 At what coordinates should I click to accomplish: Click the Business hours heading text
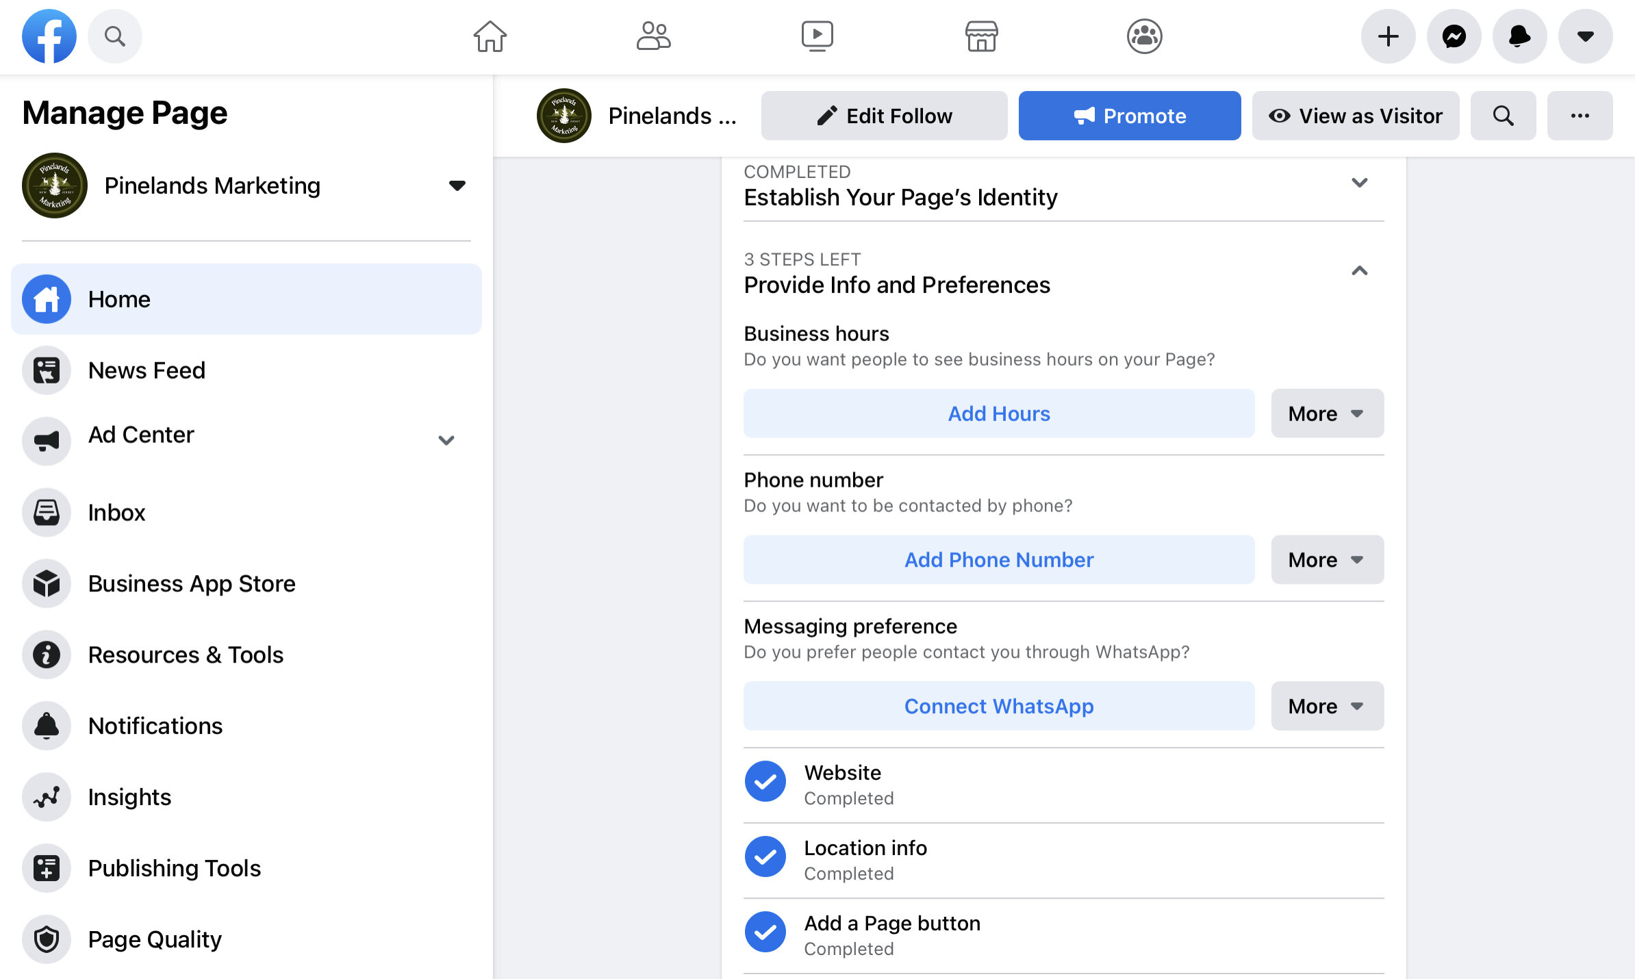pos(816,333)
